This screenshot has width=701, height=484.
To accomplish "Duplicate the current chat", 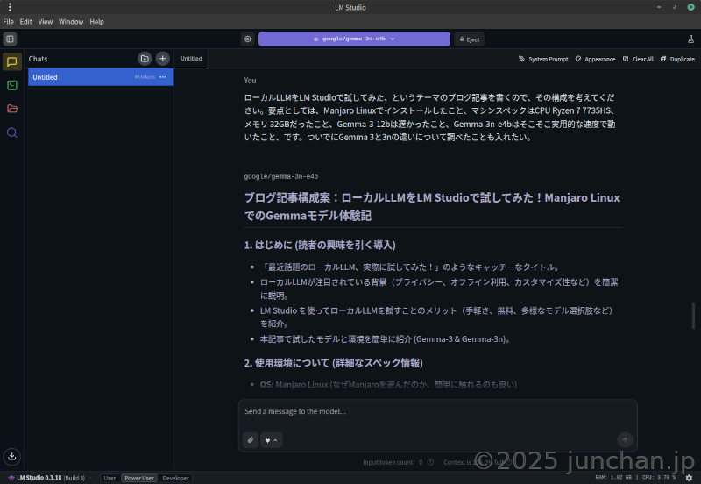I will pyautogui.click(x=677, y=59).
